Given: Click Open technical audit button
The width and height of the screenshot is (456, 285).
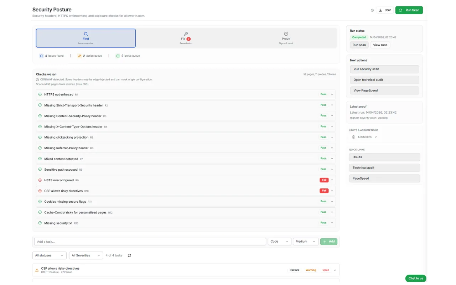Looking at the screenshot, I should coord(384,80).
